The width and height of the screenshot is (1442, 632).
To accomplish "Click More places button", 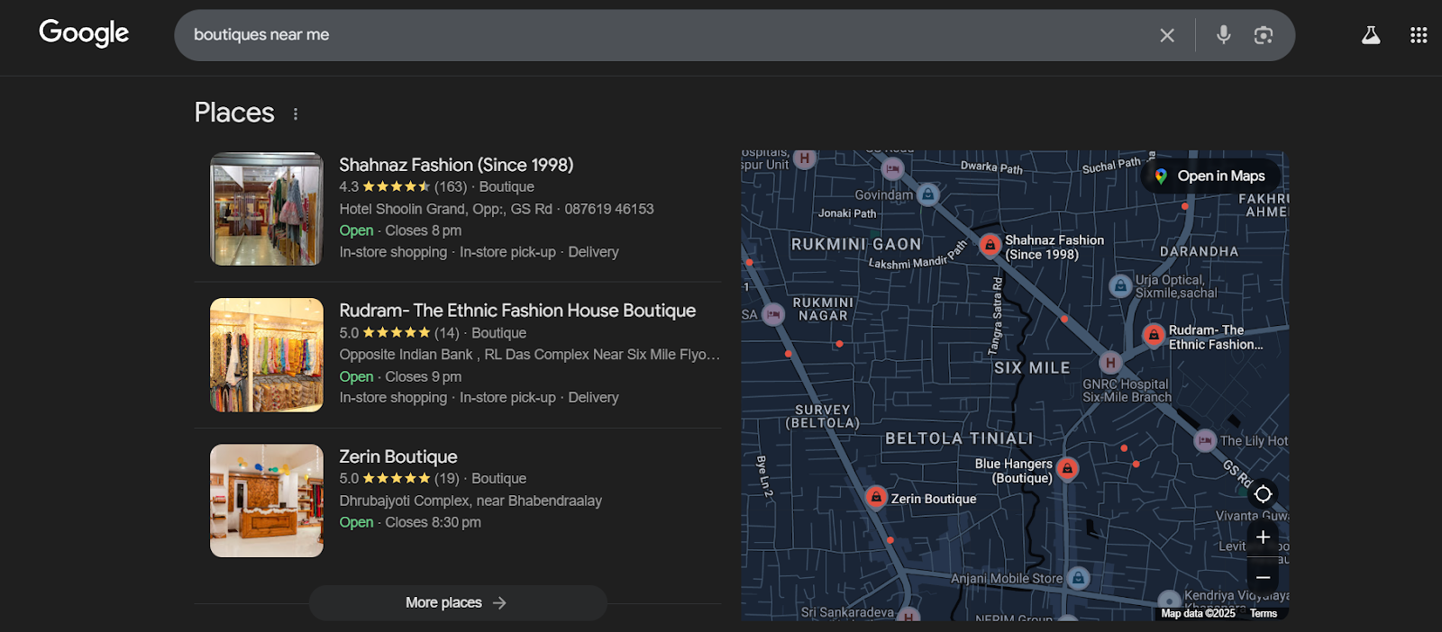I will (x=458, y=602).
